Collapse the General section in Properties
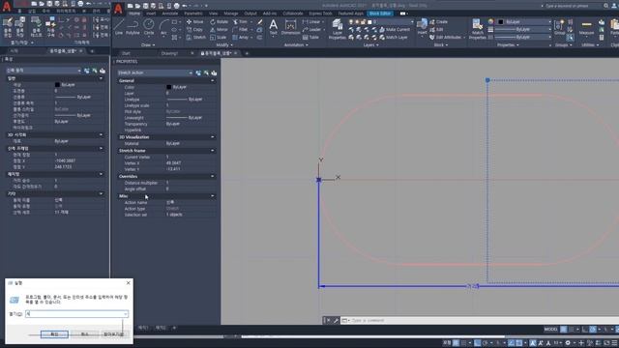Screen dimensions: 619x348 [213, 80]
